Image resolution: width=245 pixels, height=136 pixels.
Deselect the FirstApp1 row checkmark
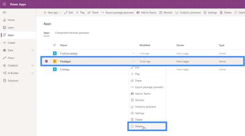click(47, 61)
